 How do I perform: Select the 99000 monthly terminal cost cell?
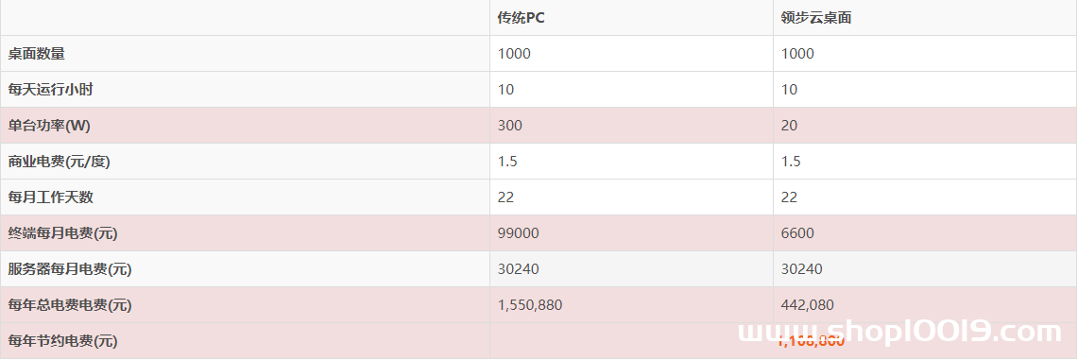click(519, 232)
